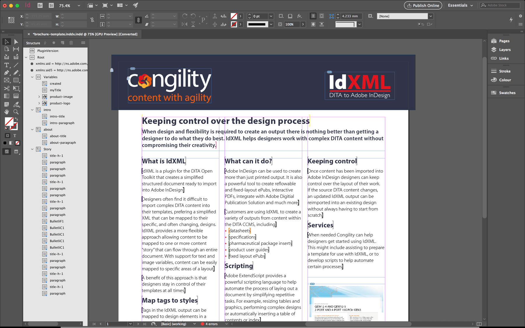
Task: Expand the product-logo node
Action: tap(39, 103)
